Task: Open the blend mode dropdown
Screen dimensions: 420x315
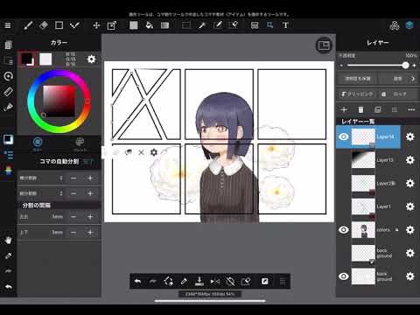Action: 399,79
